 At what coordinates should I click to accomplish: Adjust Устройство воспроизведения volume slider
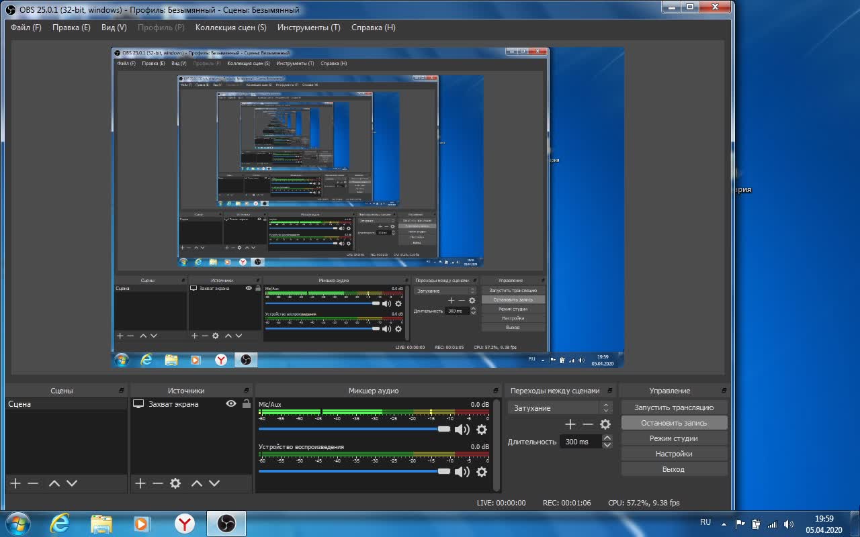(355, 471)
